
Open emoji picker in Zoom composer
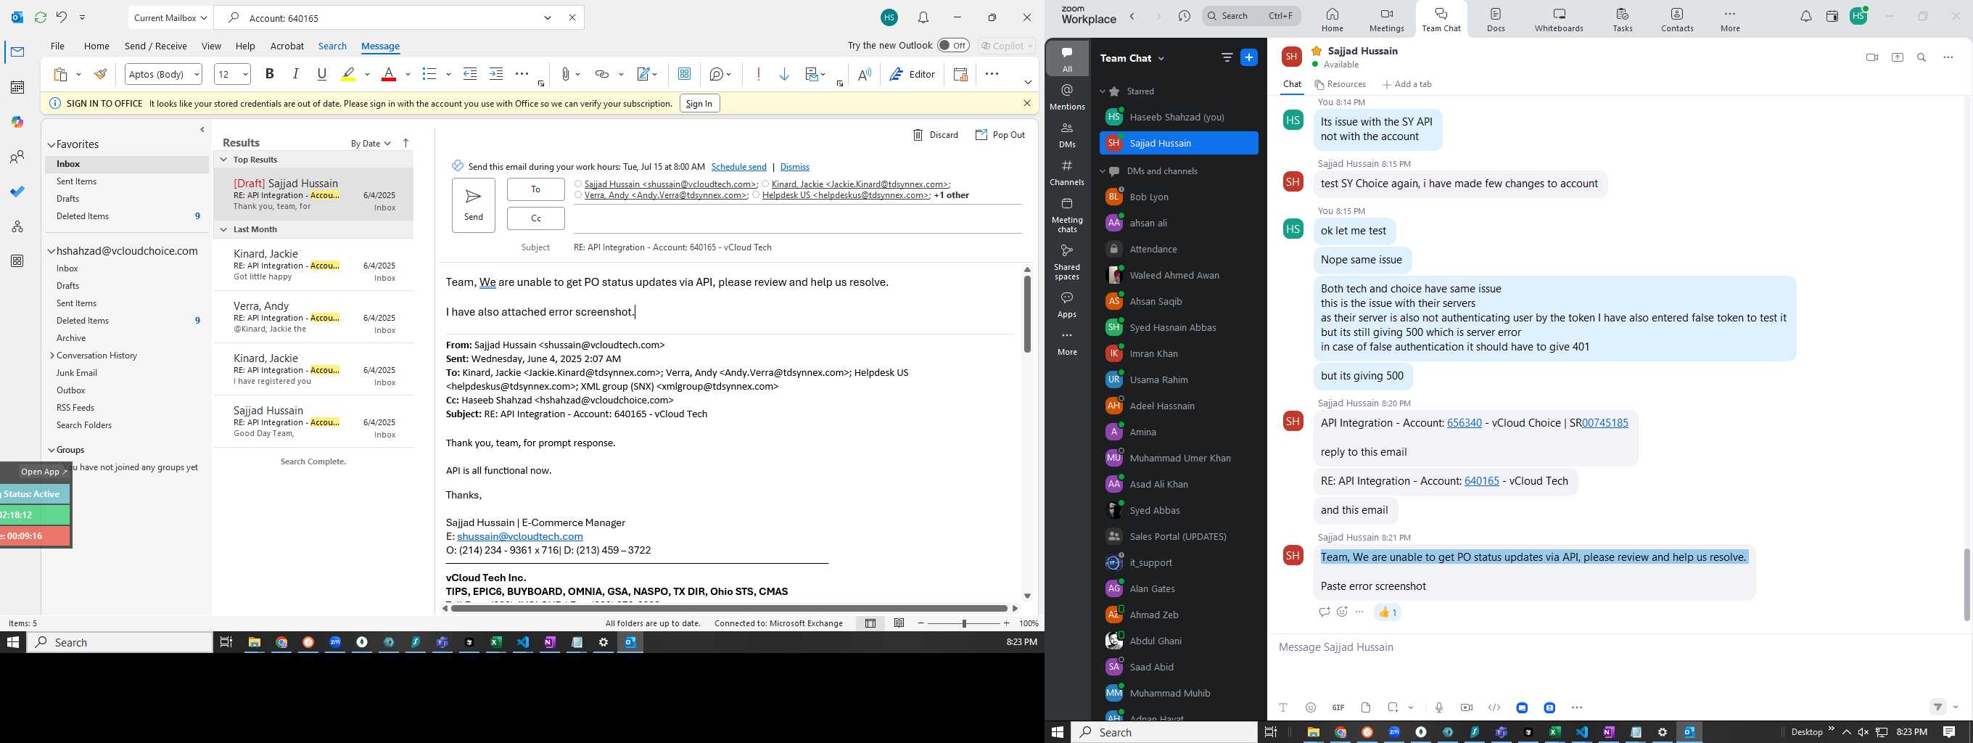1311,707
